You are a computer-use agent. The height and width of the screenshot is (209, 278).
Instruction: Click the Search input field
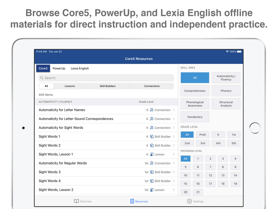[x=106, y=78]
